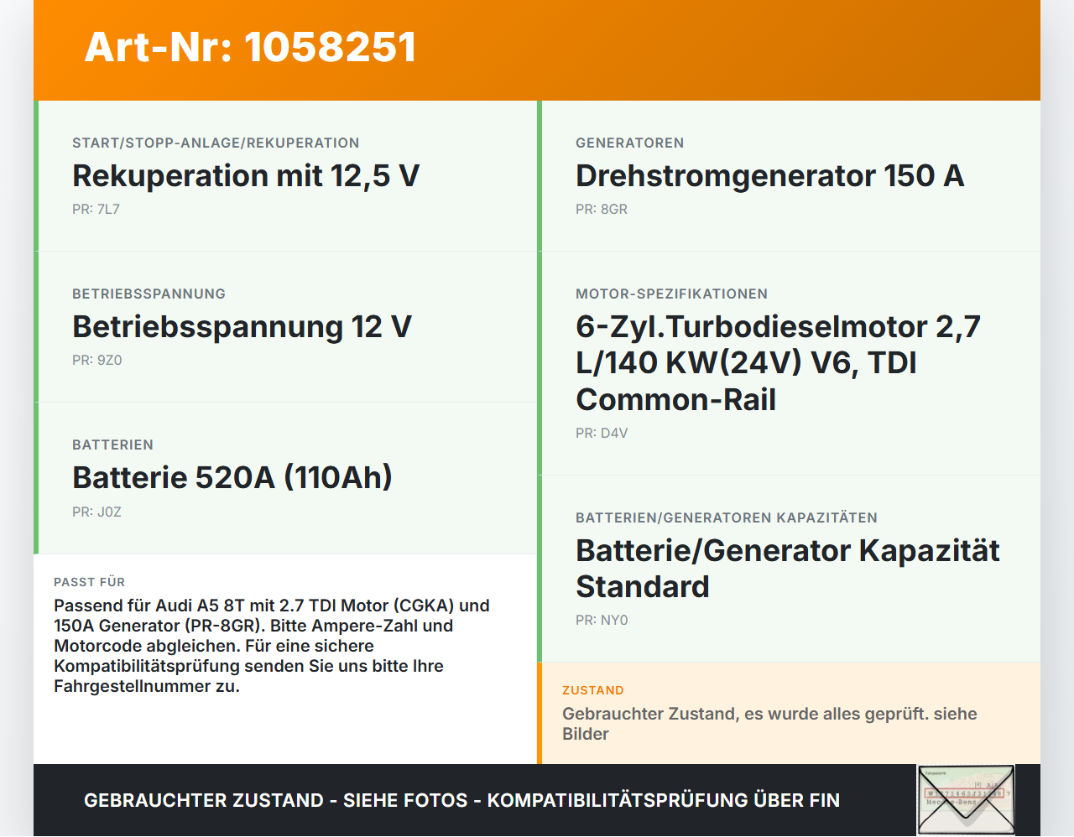This screenshot has height=837, width=1074.
Task: Click the envelope icon with VIN sample
Action: tap(966, 800)
